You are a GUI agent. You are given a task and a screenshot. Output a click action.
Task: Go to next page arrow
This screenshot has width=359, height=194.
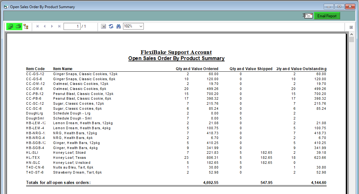tap(52, 26)
